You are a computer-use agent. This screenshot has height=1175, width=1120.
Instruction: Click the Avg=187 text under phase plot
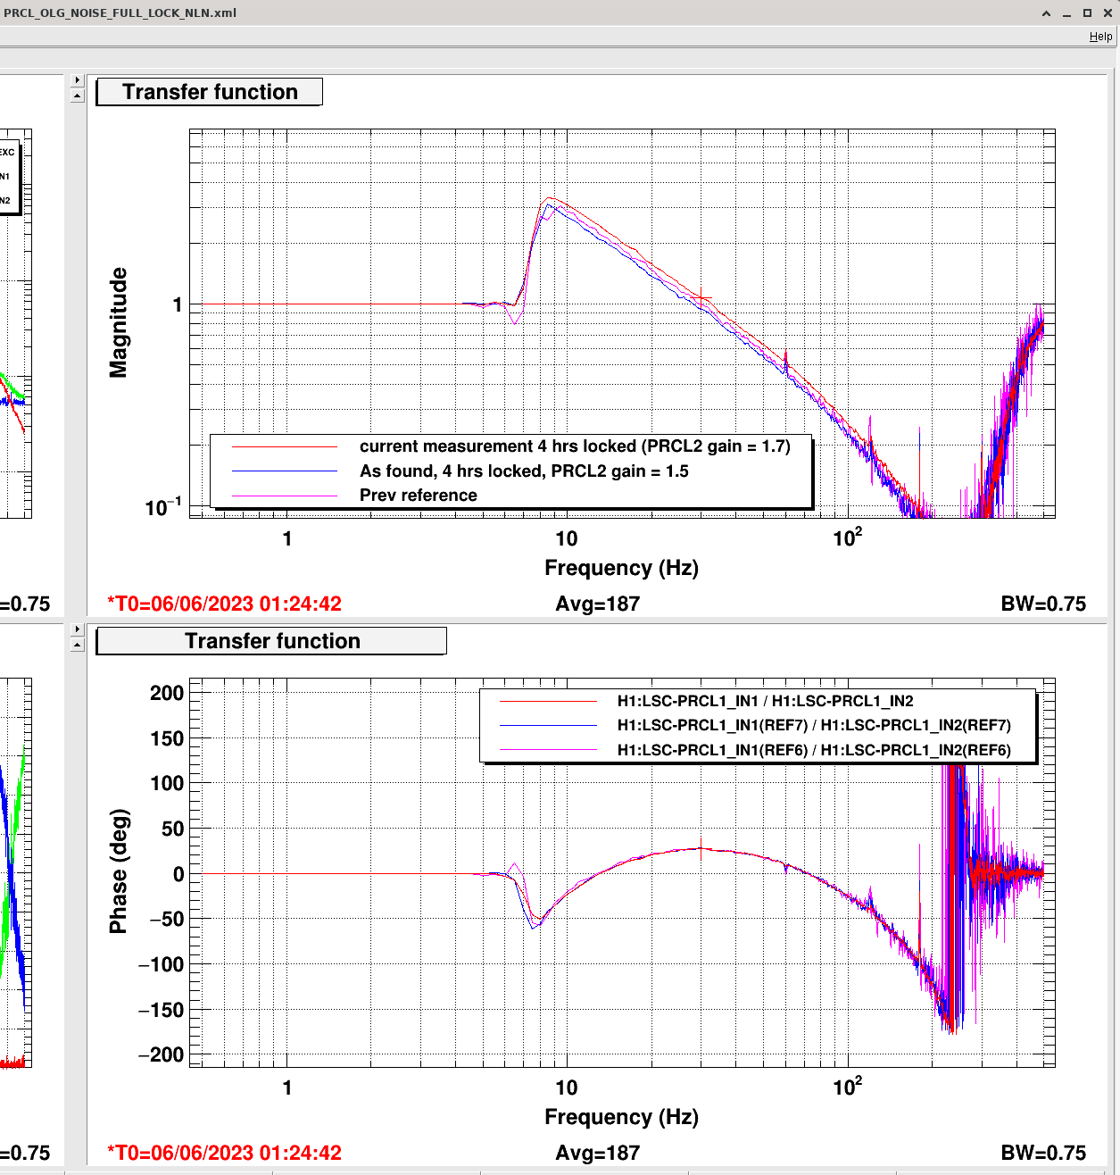pos(597,1153)
